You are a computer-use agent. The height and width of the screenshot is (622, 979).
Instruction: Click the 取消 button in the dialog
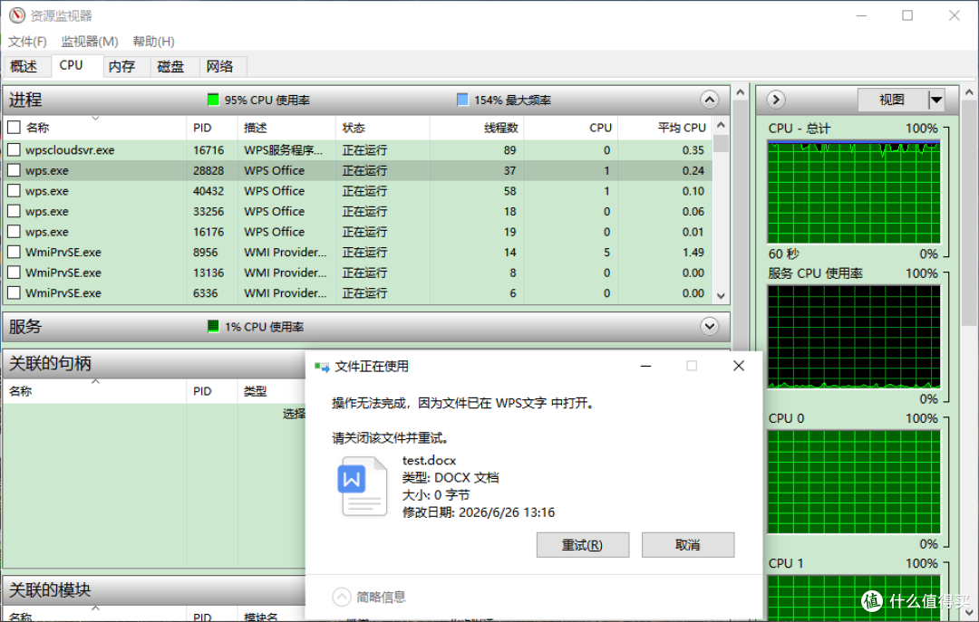[x=687, y=545]
